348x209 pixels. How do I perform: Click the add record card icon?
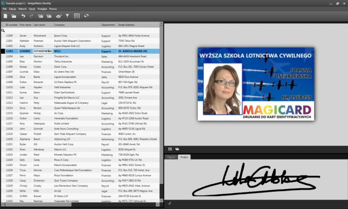(40, 16)
